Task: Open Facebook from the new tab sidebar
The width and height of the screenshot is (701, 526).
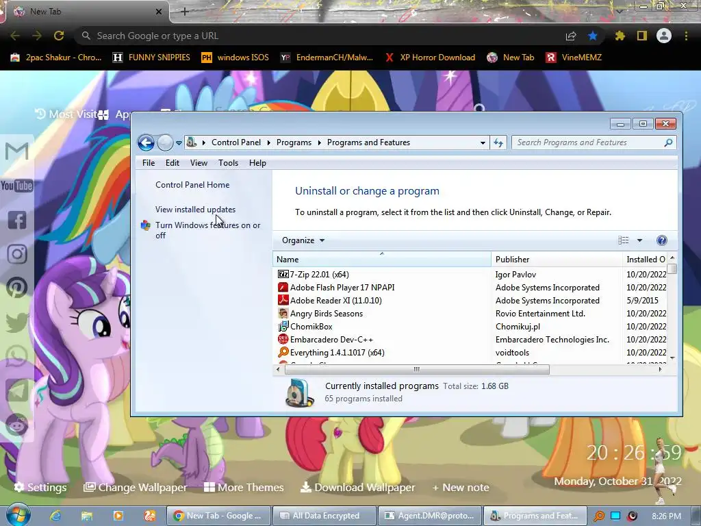Action: pos(17,220)
